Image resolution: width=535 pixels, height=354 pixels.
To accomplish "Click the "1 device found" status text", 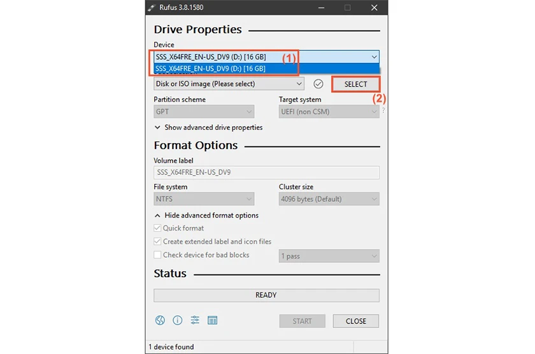I will point(171,347).
